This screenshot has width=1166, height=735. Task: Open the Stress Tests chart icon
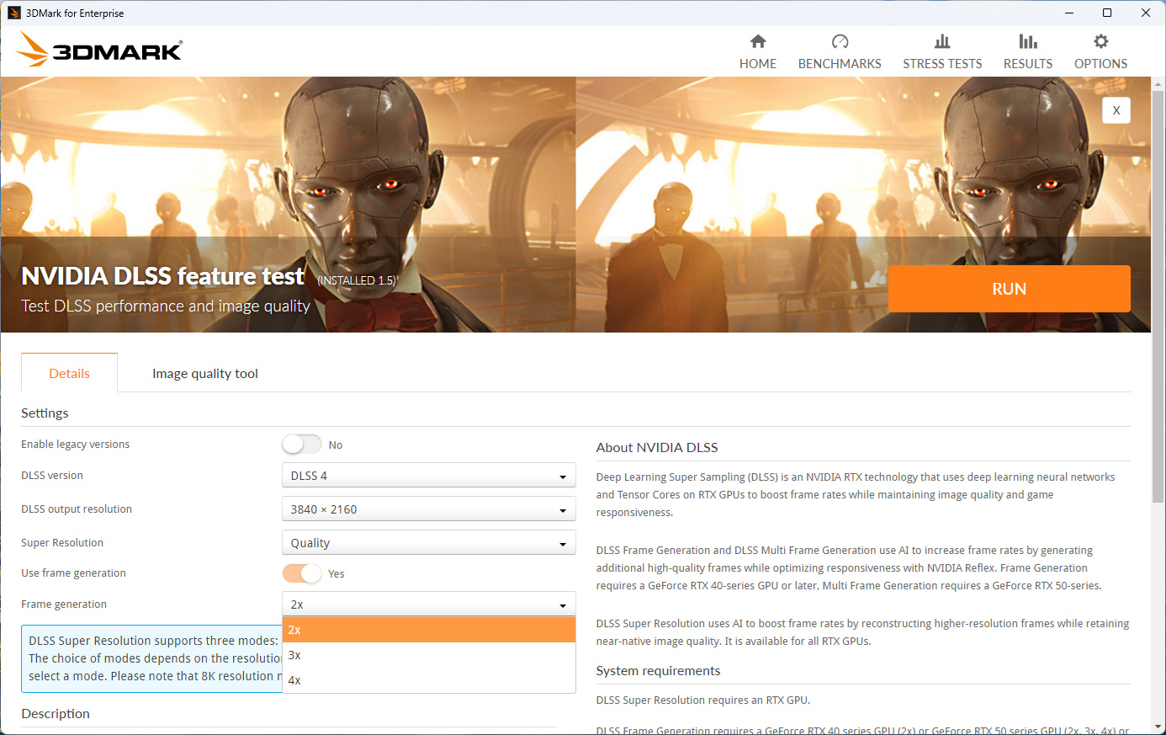942,42
